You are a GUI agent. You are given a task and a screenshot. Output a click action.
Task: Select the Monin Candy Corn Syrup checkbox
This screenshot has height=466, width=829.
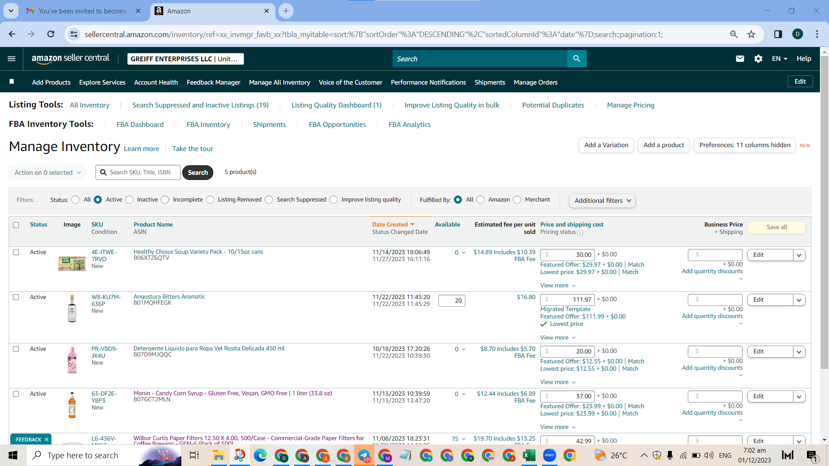coord(16,394)
